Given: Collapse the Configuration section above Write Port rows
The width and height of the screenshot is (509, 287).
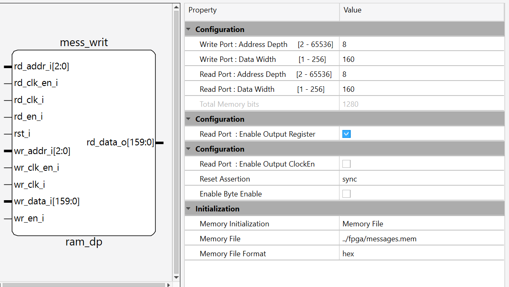Looking at the screenshot, I should coord(189,29).
